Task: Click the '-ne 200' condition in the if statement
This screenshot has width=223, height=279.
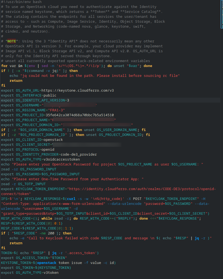Action: tap(47, 233)
